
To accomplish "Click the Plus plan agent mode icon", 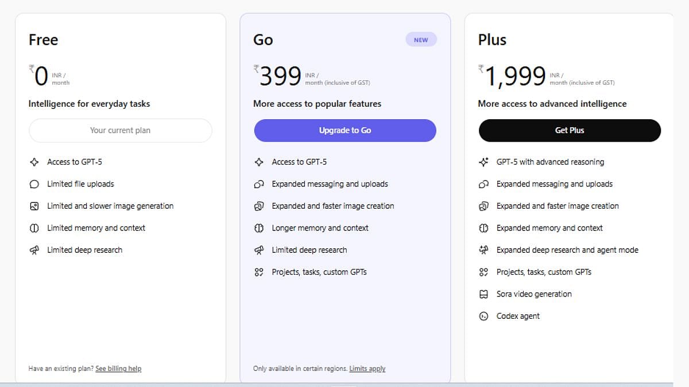I will (483, 250).
